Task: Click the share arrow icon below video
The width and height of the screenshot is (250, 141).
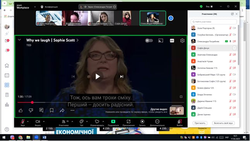Action: click(62, 110)
